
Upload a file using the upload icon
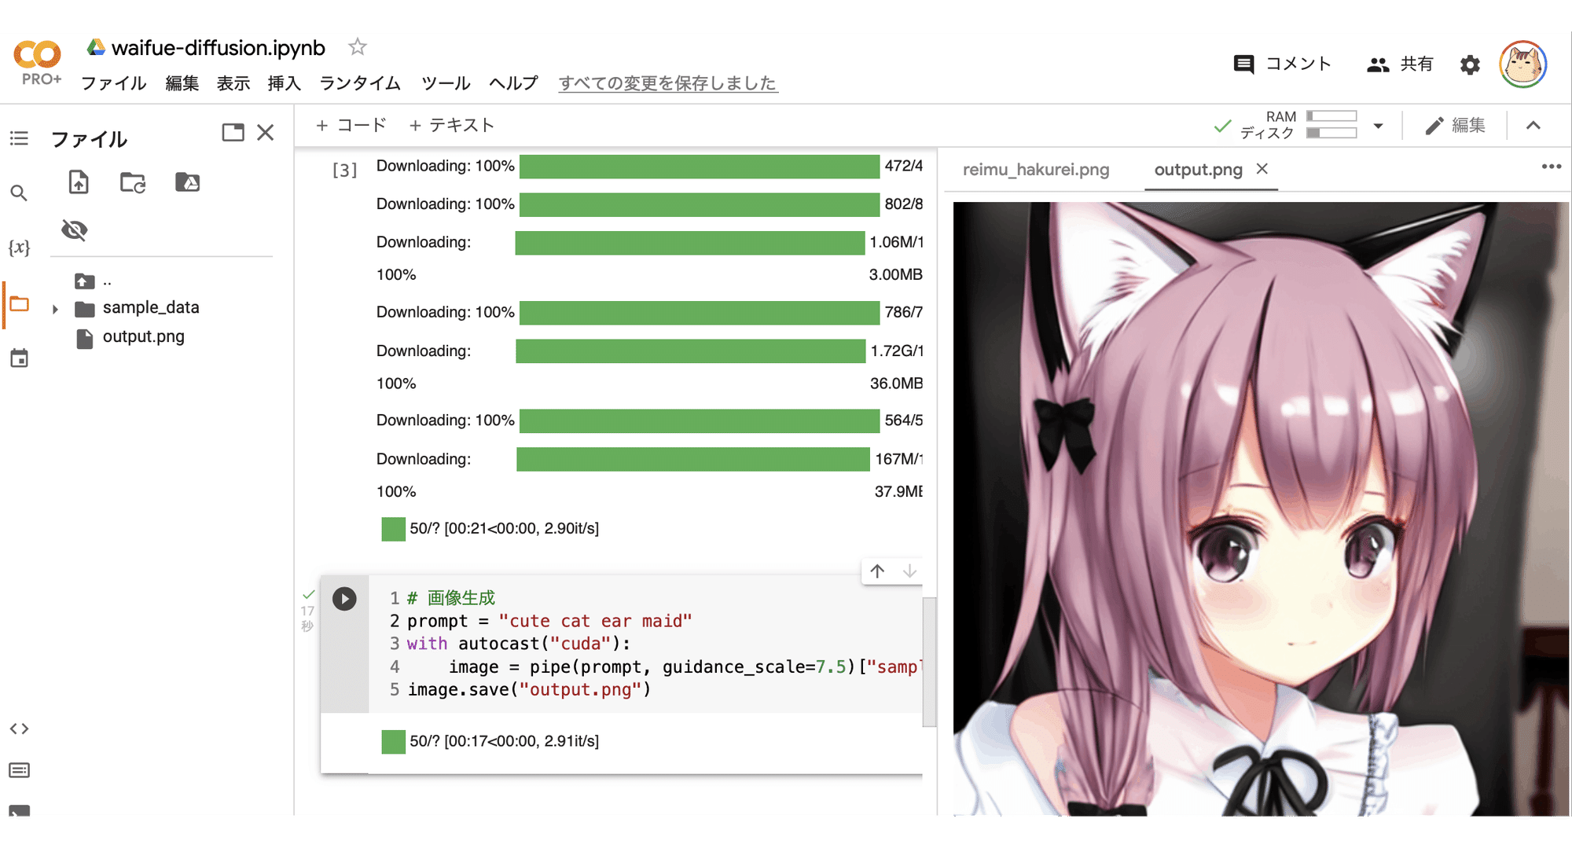click(x=78, y=182)
